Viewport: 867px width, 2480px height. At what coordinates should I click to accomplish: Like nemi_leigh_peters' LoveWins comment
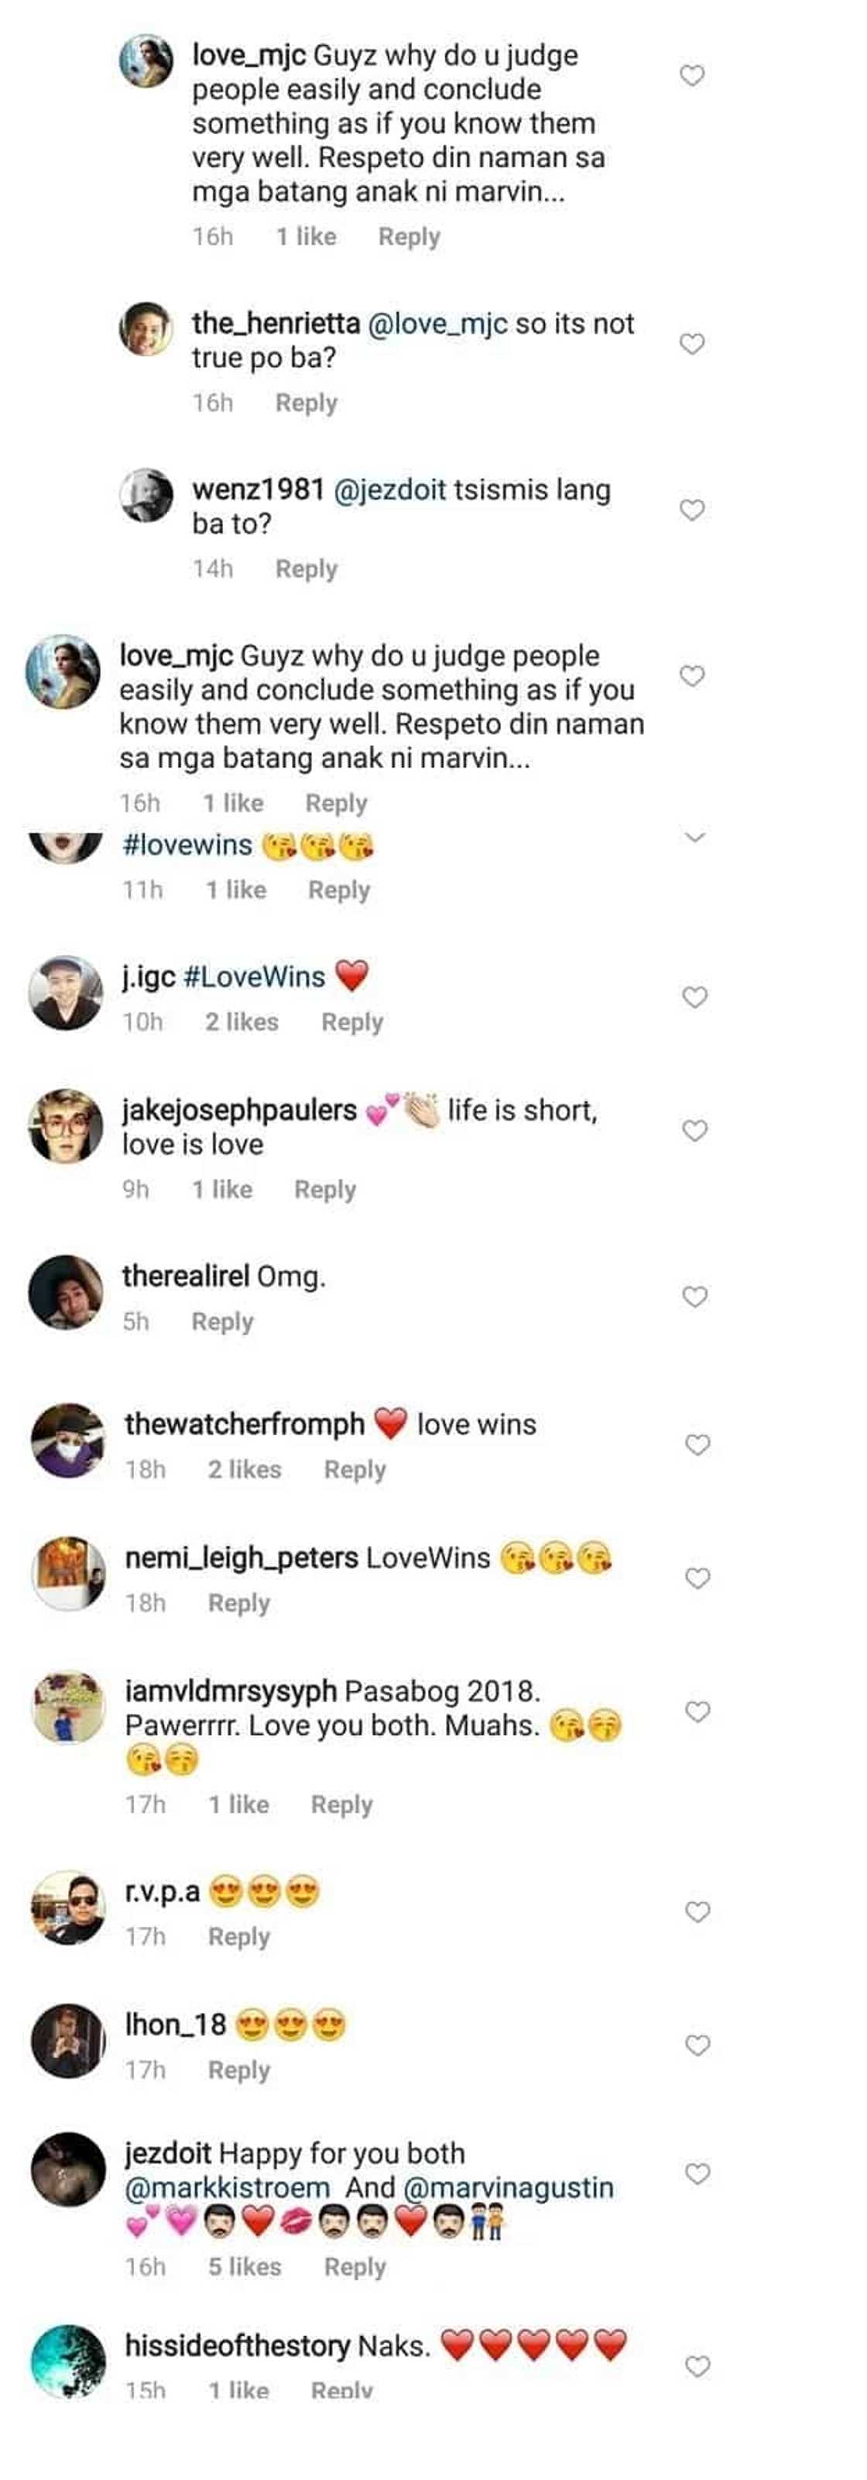(x=697, y=1577)
